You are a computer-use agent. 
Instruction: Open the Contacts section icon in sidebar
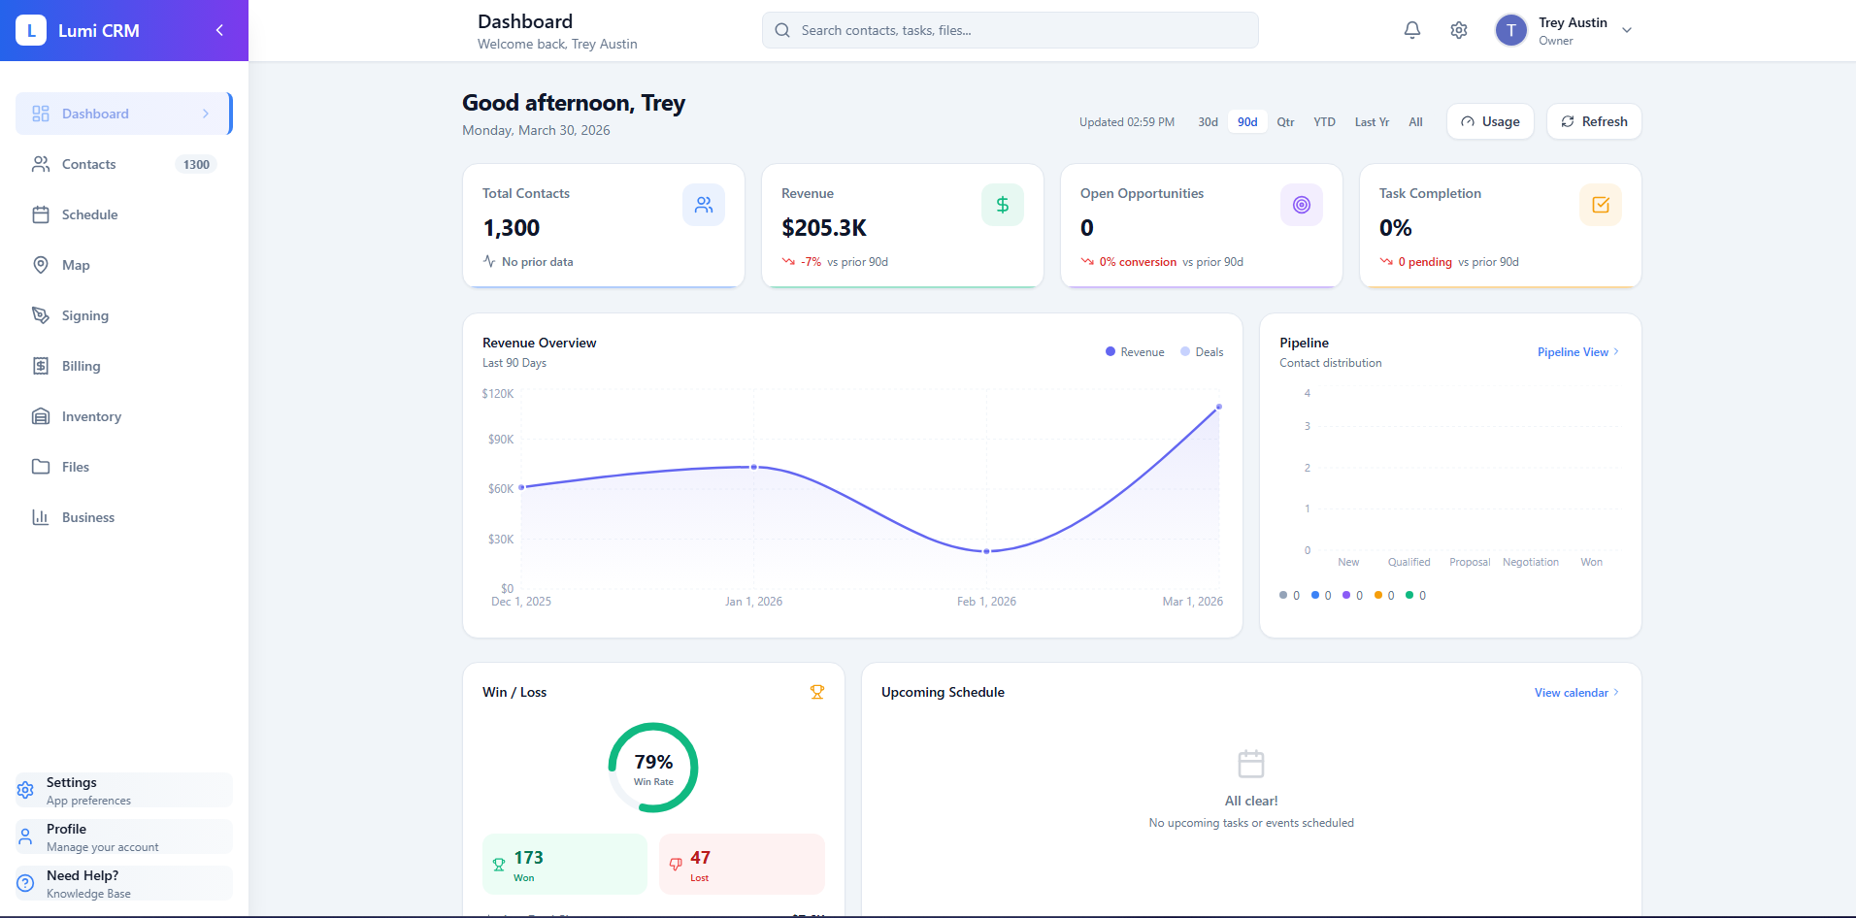click(41, 164)
